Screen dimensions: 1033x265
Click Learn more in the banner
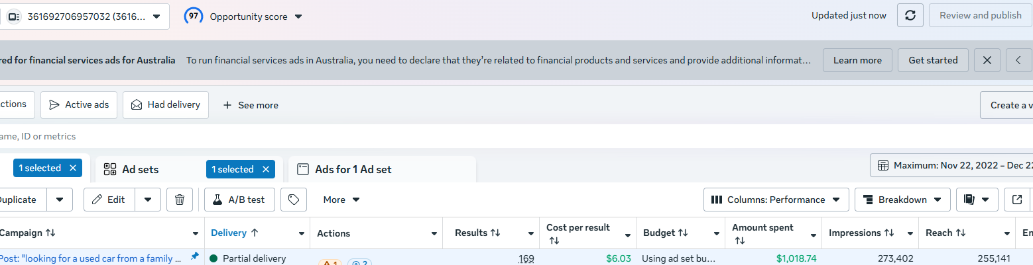857,60
